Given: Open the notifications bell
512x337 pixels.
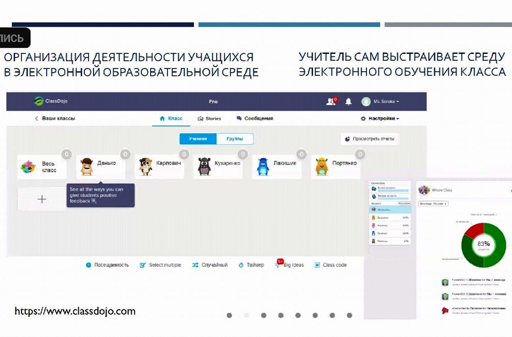Looking at the screenshot, I should coord(349,101).
